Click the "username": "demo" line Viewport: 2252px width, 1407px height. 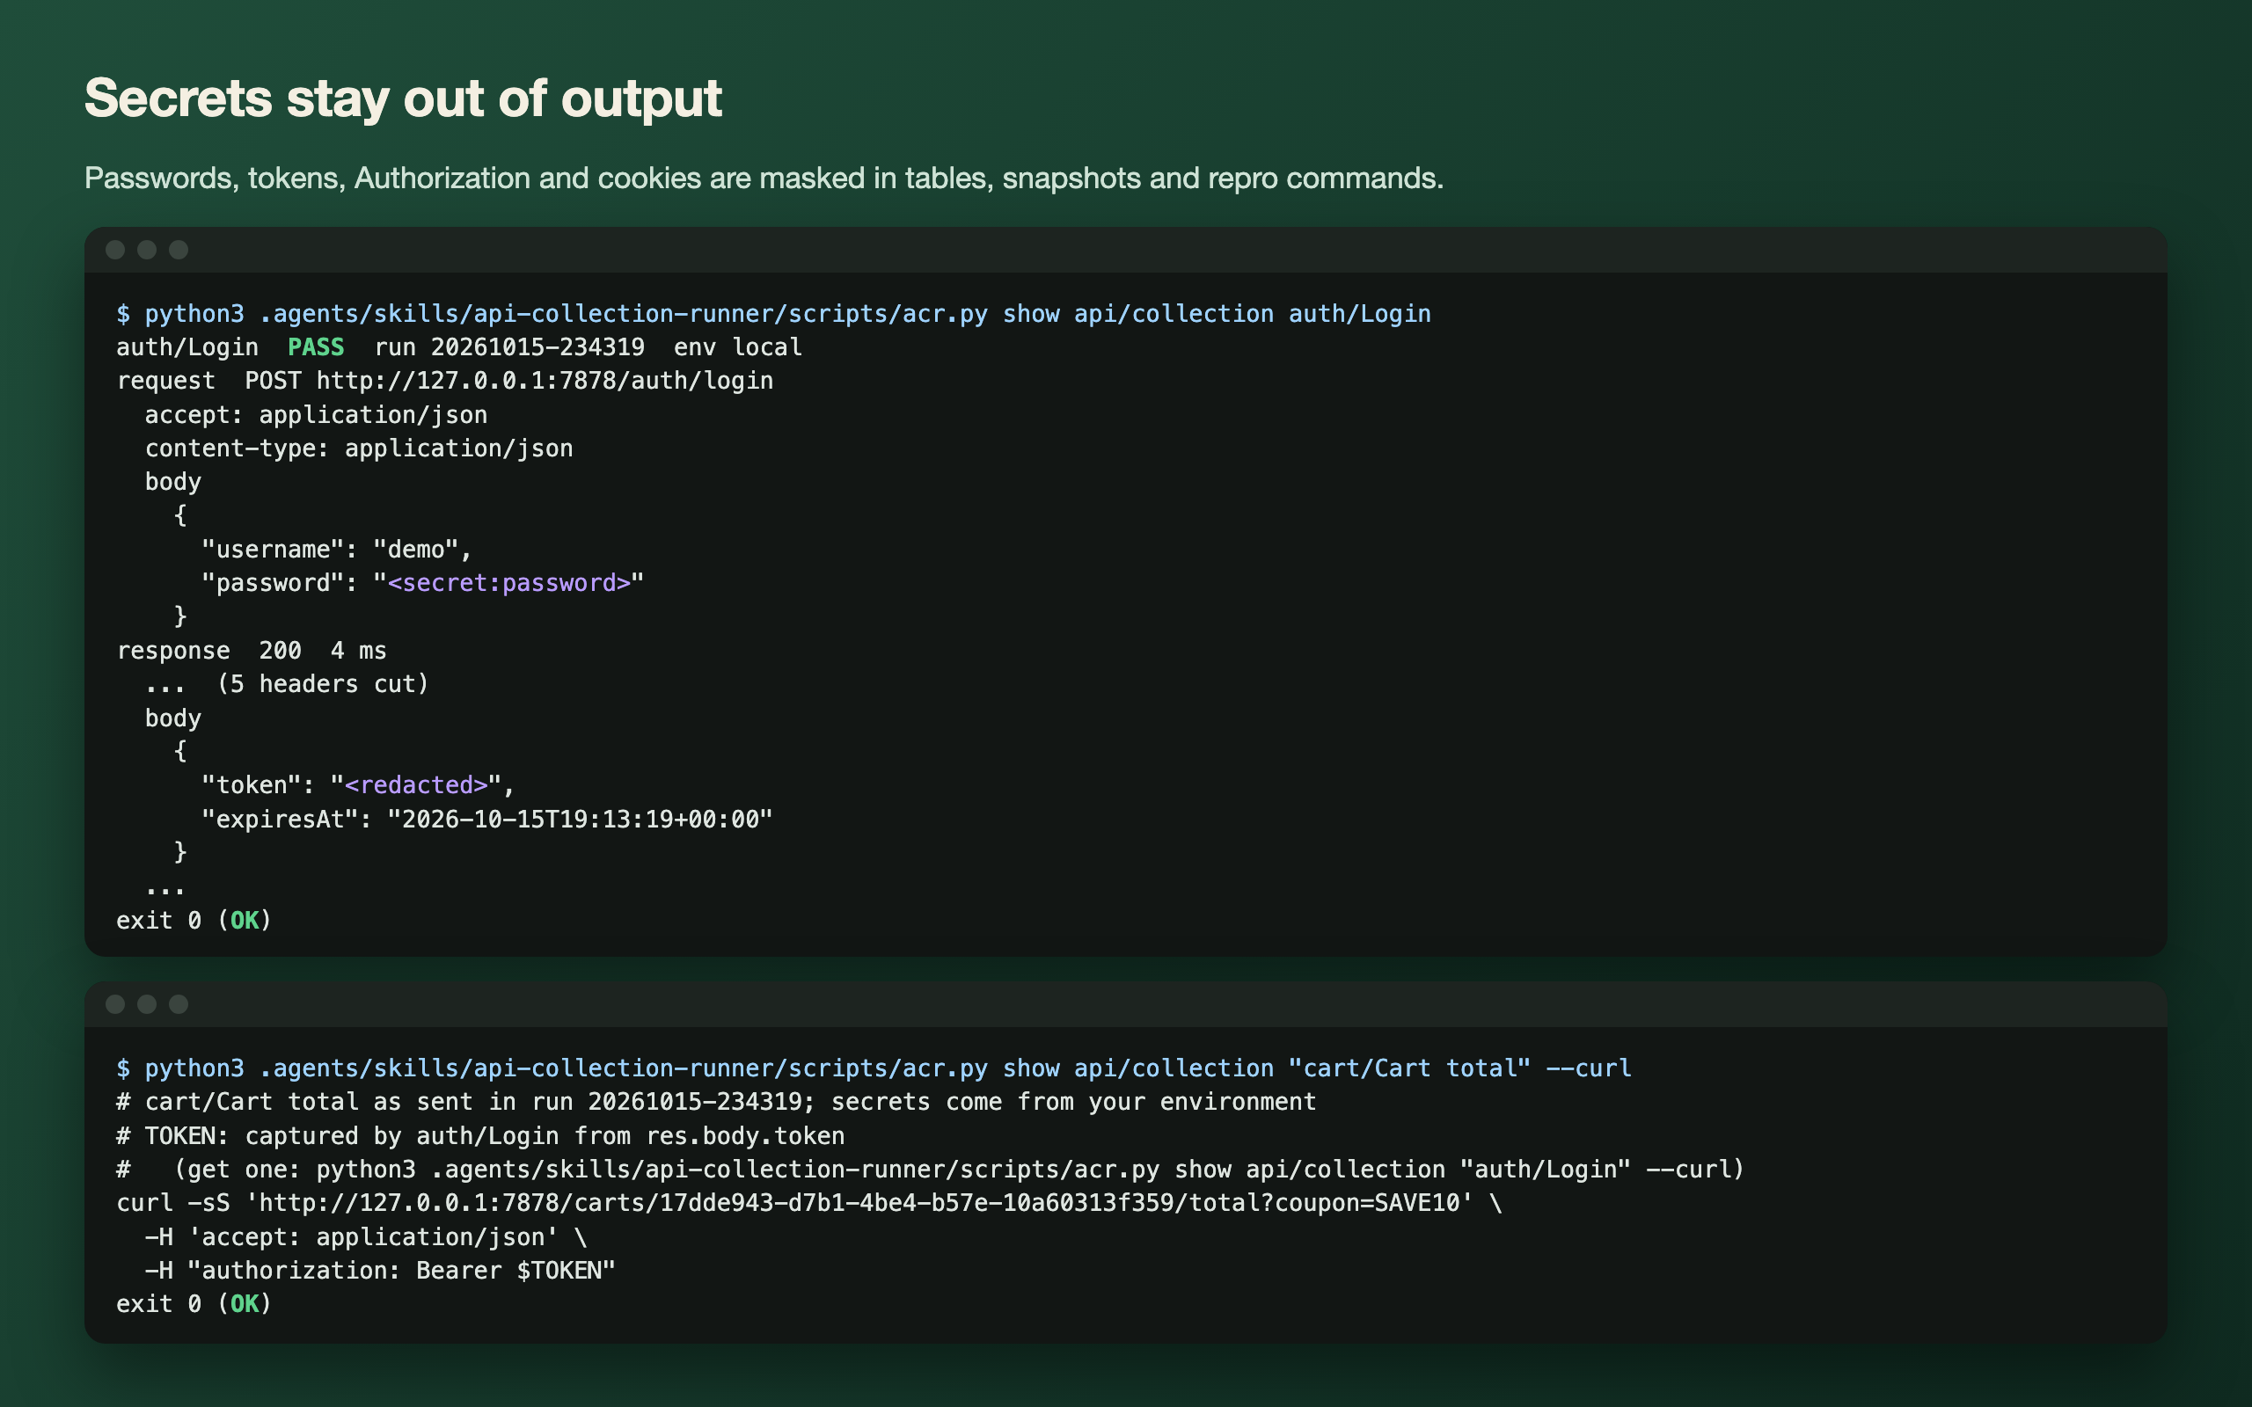(337, 549)
